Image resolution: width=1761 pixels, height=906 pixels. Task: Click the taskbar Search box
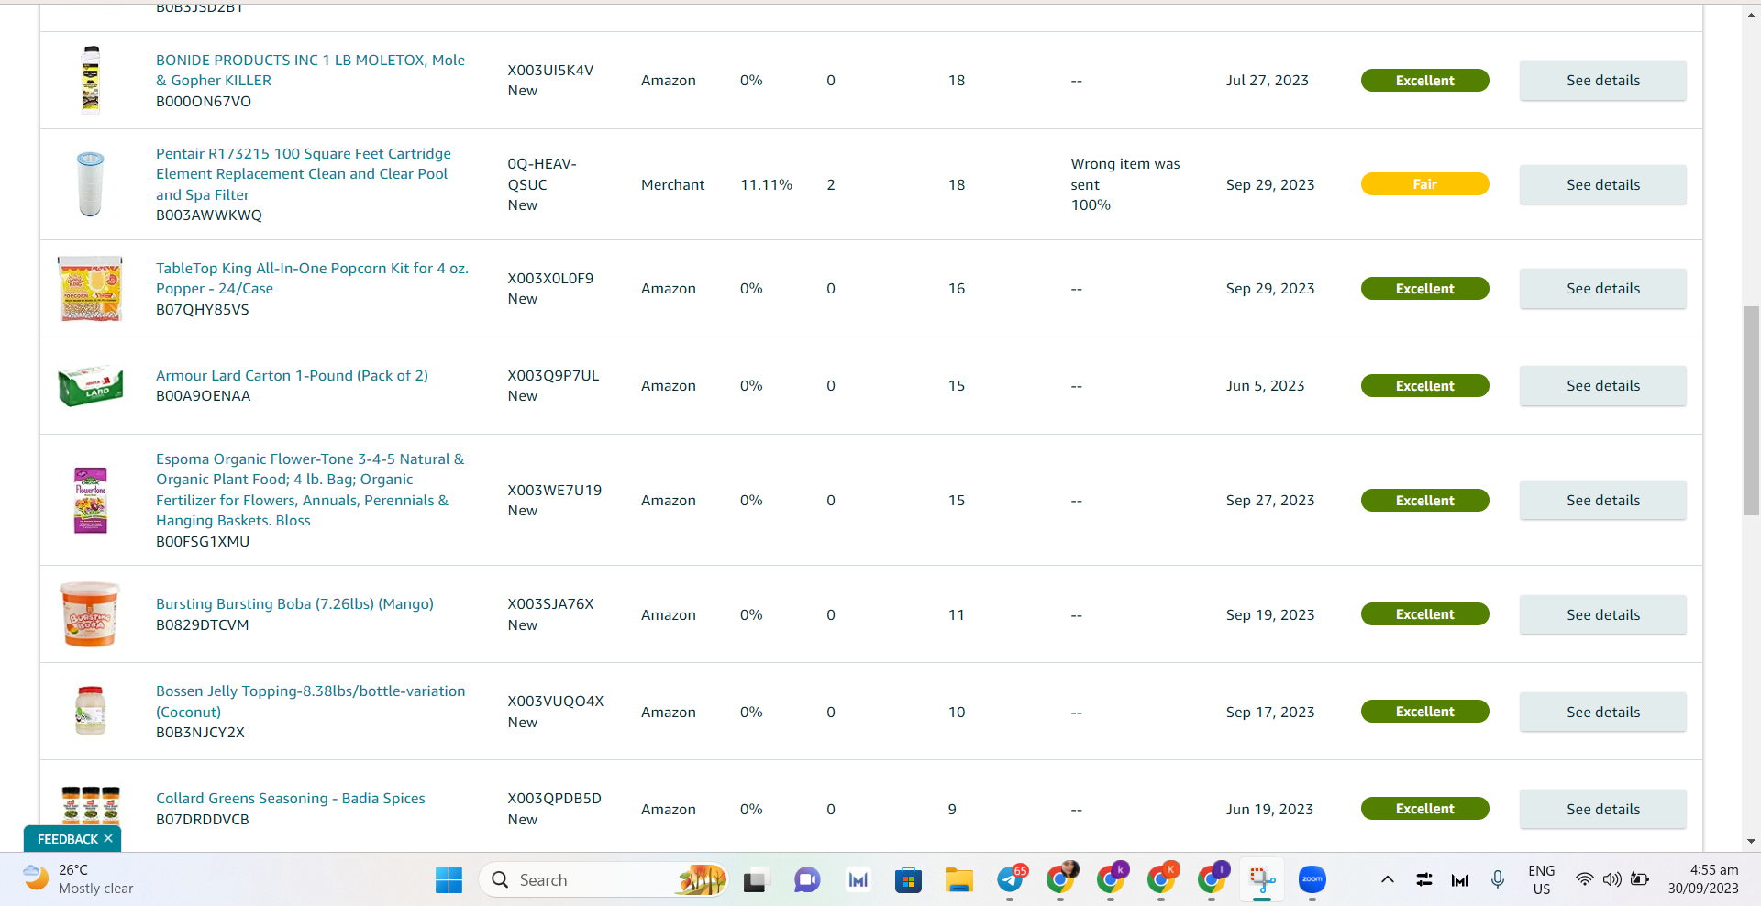pyautogui.click(x=604, y=880)
